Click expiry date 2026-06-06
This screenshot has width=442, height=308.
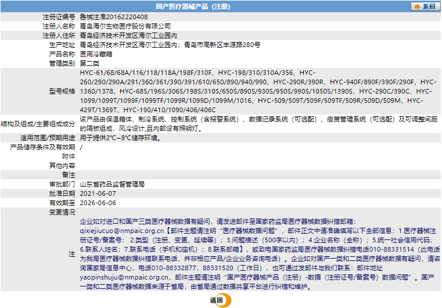[98, 203]
